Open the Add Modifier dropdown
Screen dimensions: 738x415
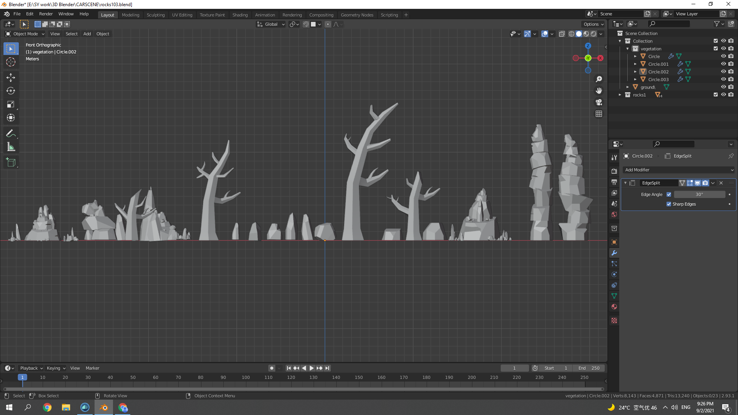[x=679, y=170]
